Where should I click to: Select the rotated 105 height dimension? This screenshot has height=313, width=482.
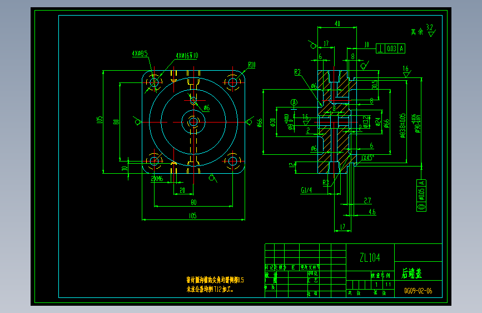pyautogui.click(x=100, y=120)
